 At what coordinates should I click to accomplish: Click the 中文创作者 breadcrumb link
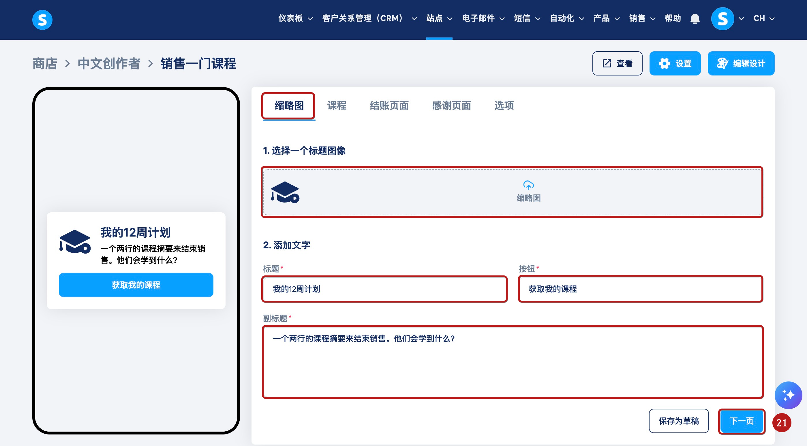(x=109, y=64)
